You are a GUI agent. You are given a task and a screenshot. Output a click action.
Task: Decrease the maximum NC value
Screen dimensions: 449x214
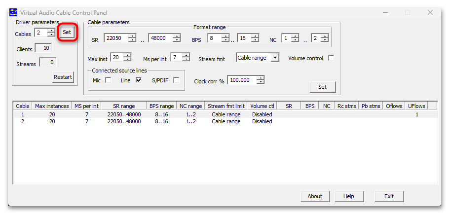tap(325, 40)
